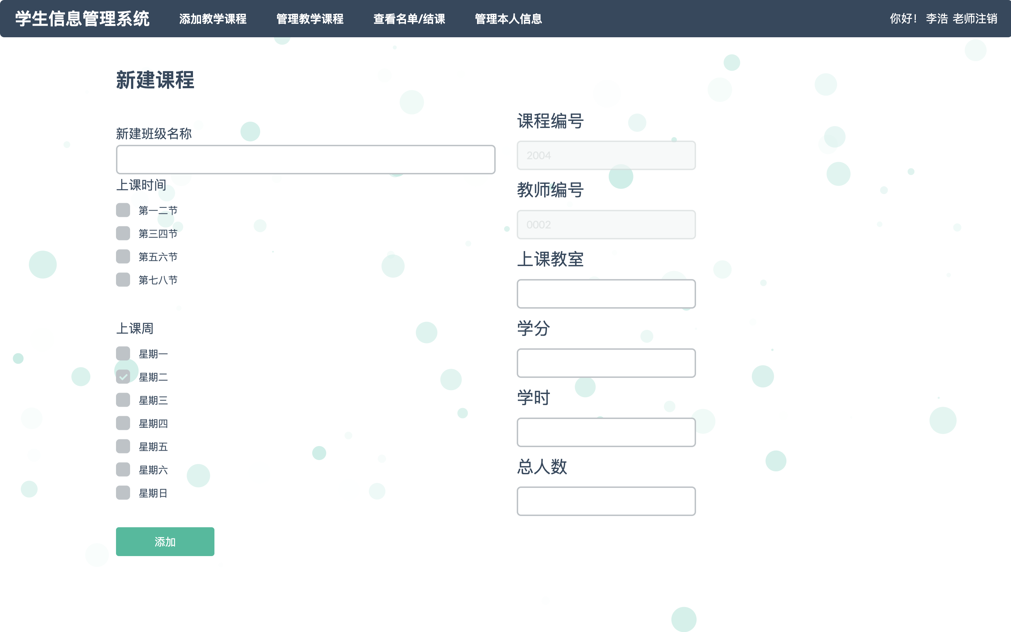Check the 第三四节 class time checkbox
Screen dimensions: 1011x632
pos(123,234)
